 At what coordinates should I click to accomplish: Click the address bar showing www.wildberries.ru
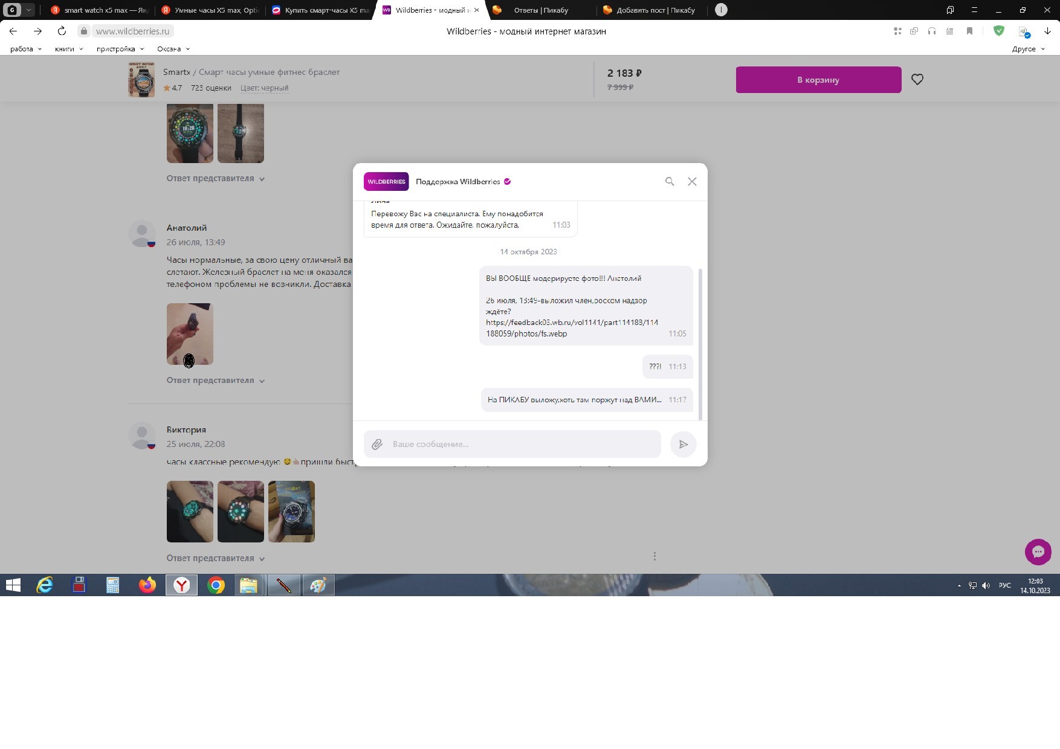pyautogui.click(x=132, y=31)
